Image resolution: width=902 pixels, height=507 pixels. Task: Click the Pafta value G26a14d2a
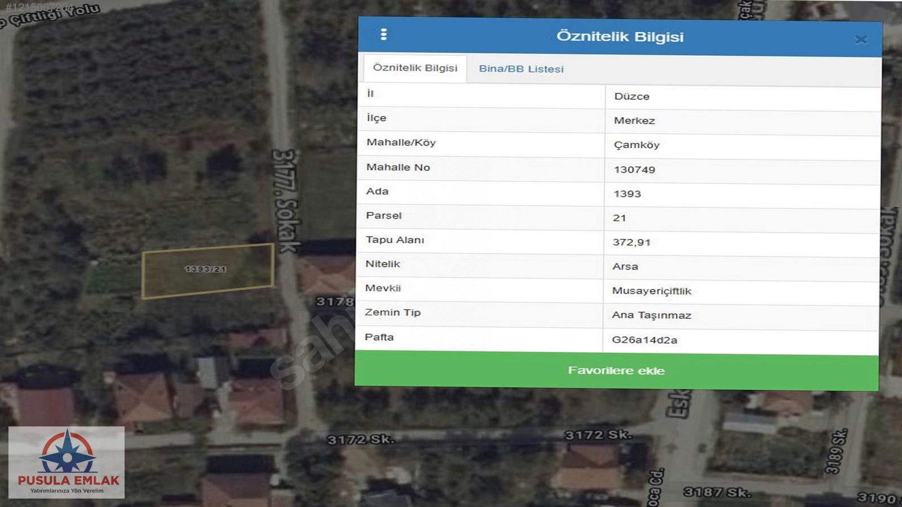coord(644,340)
